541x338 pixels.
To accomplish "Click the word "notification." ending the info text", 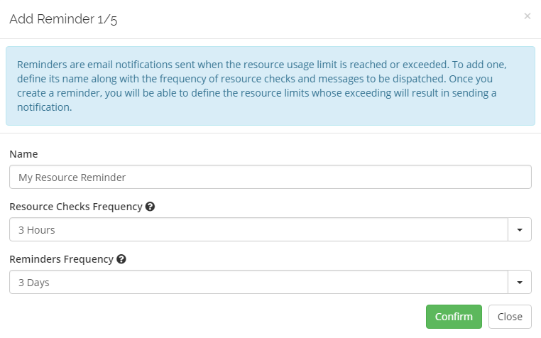I will point(44,108).
